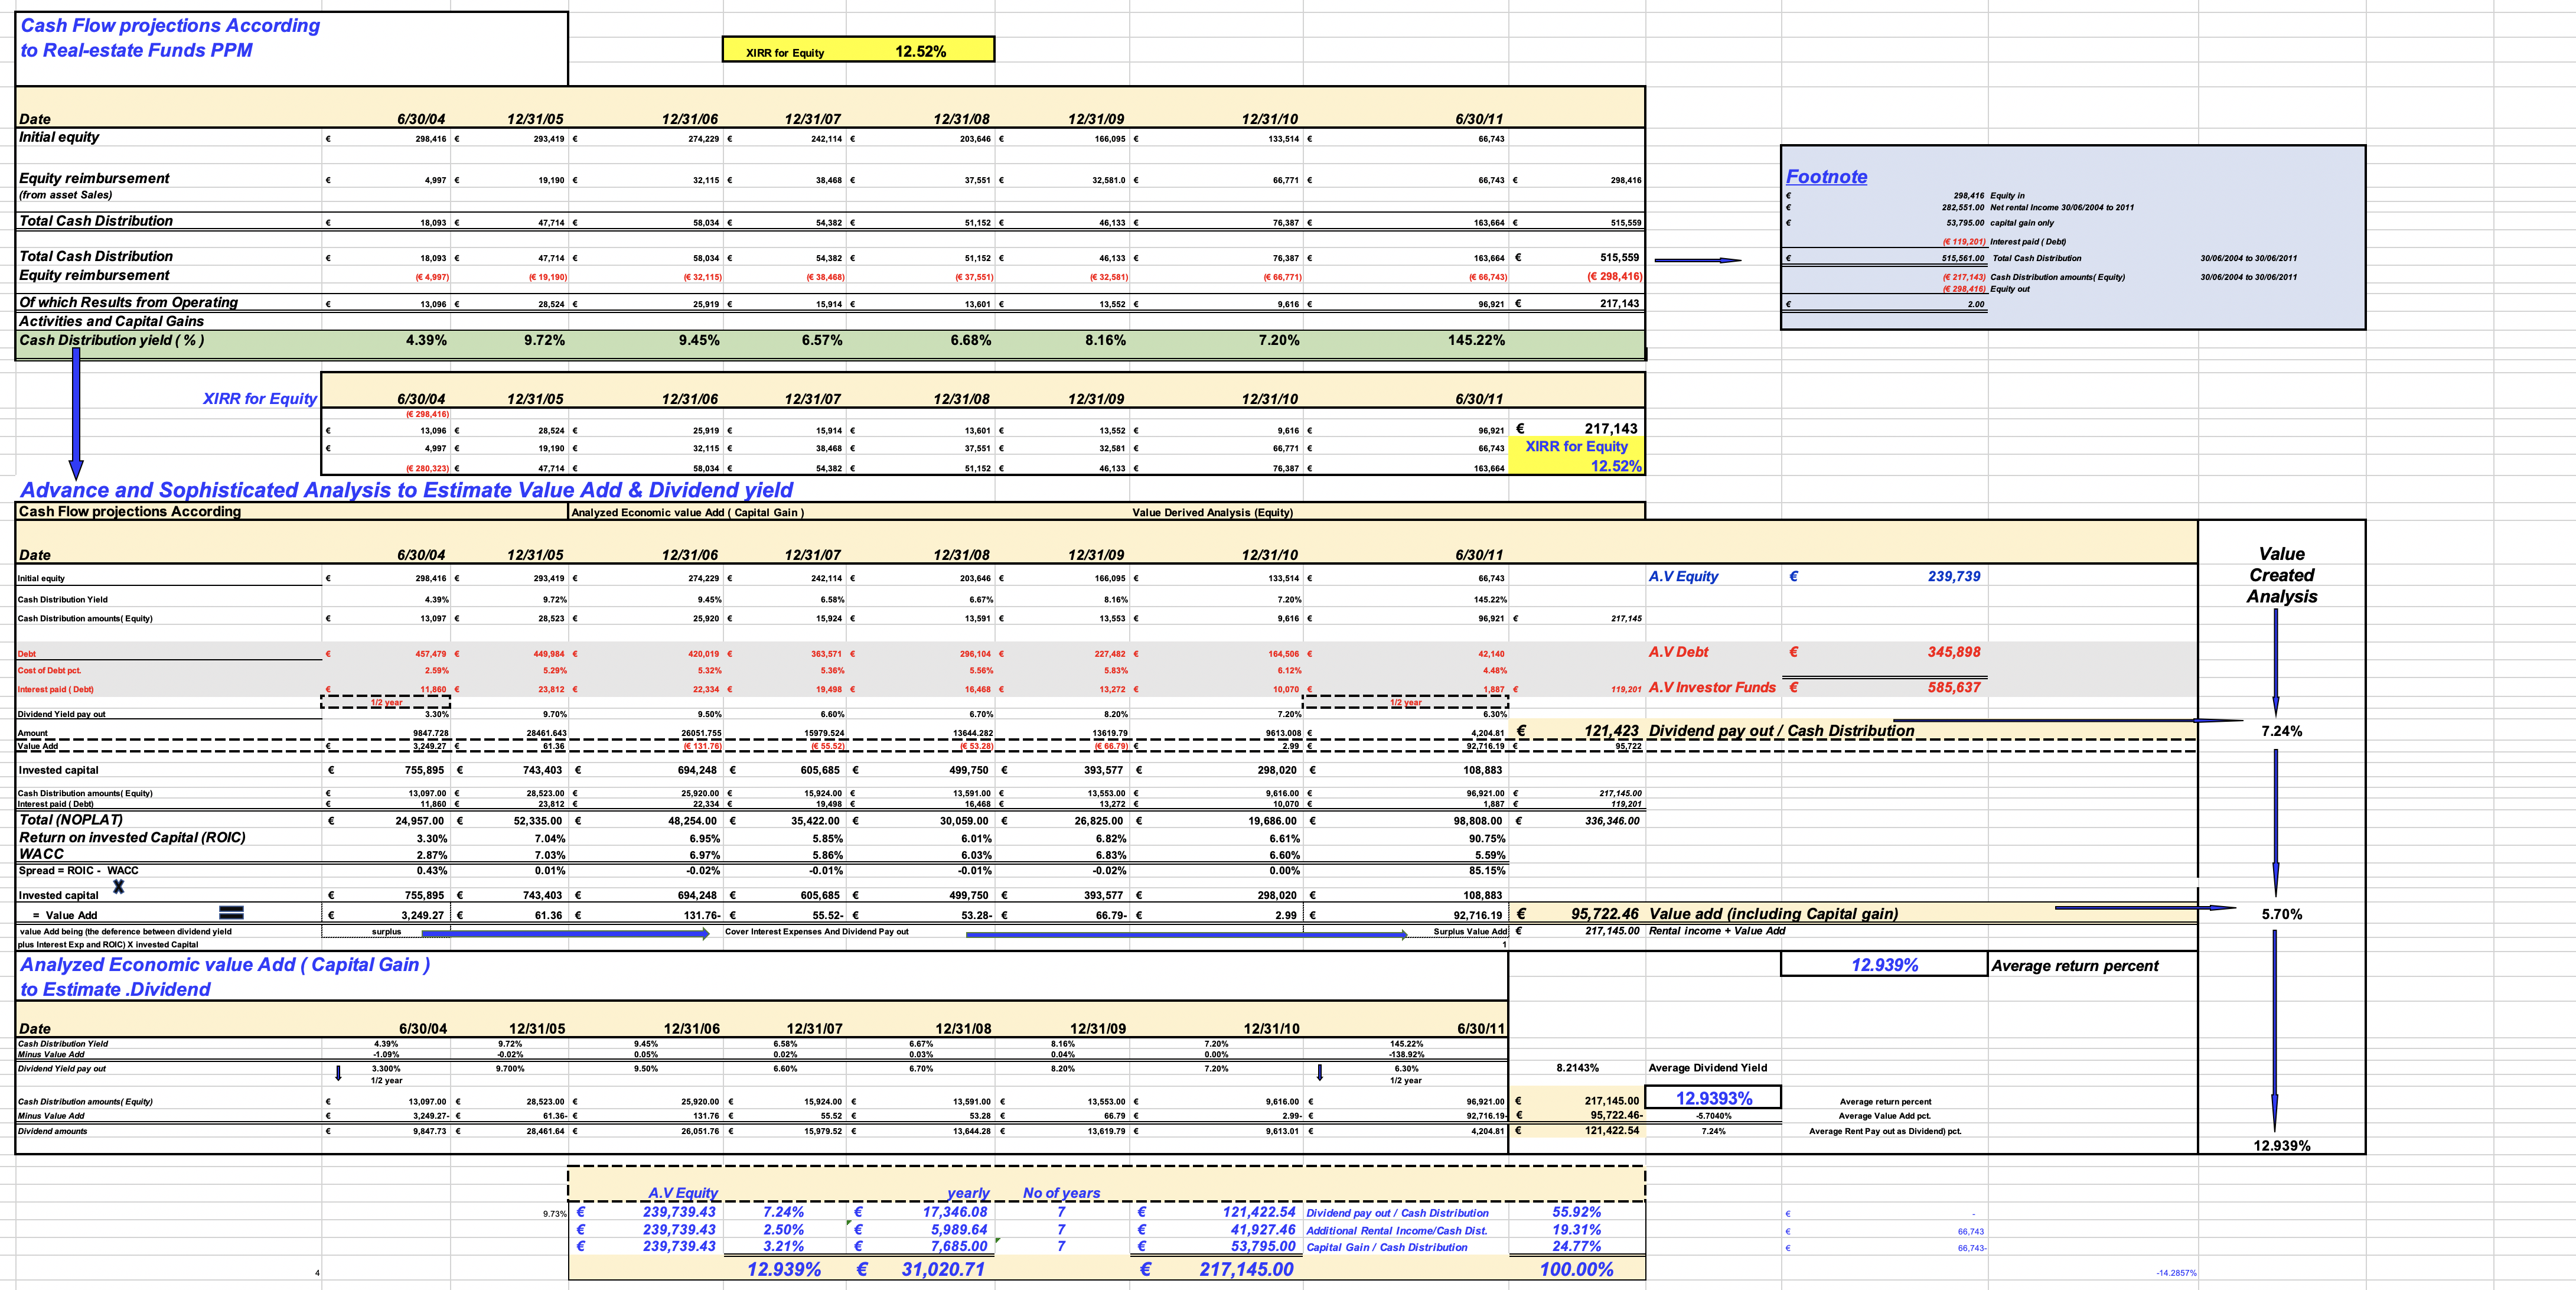Select the 'Value Derived Analysis (Equity)' header

pyautogui.click(x=1212, y=512)
